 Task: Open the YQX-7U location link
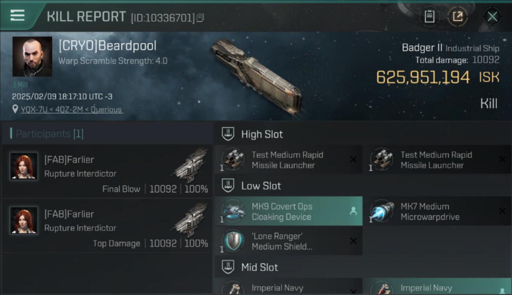pyautogui.click(x=72, y=109)
